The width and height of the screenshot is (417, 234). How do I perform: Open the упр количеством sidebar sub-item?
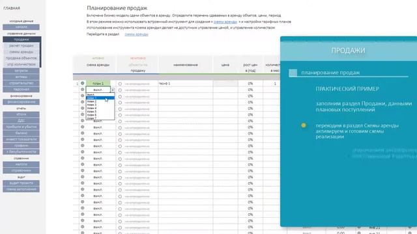click(22, 64)
